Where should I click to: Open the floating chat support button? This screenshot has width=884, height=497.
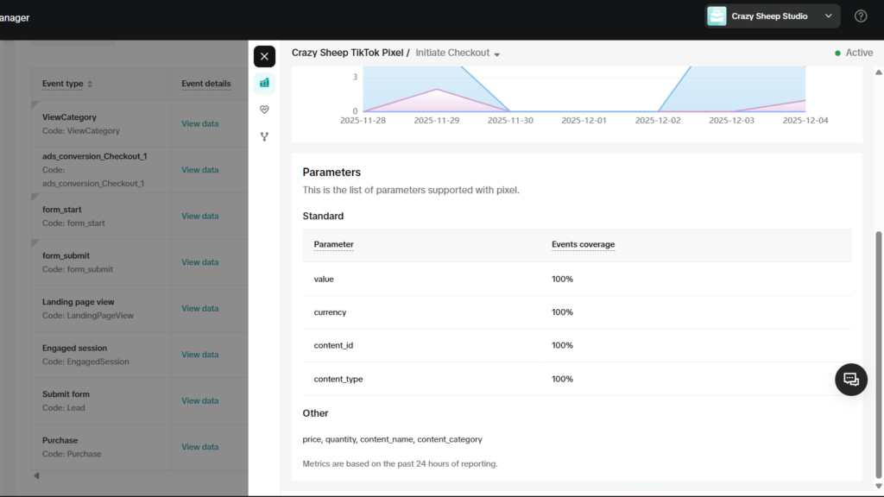pyautogui.click(x=850, y=380)
